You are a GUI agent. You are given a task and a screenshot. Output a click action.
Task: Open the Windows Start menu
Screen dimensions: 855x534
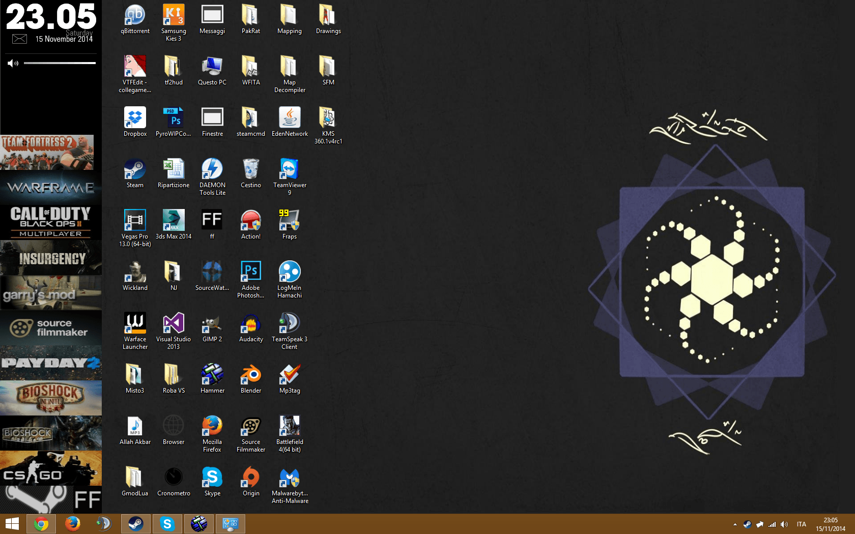[x=11, y=523]
